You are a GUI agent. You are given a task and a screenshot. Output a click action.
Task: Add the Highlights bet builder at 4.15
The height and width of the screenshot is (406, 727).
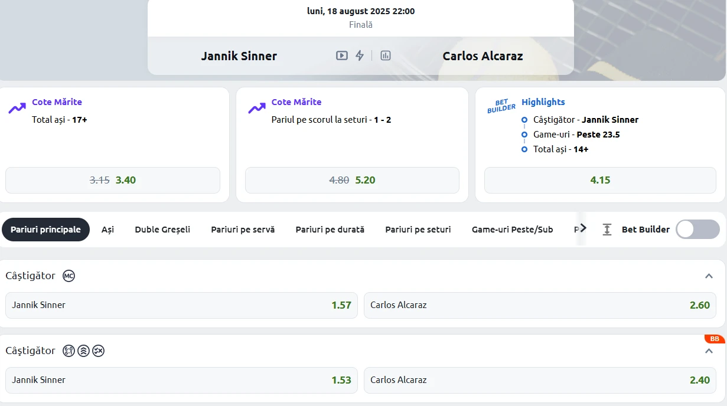[600, 180]
